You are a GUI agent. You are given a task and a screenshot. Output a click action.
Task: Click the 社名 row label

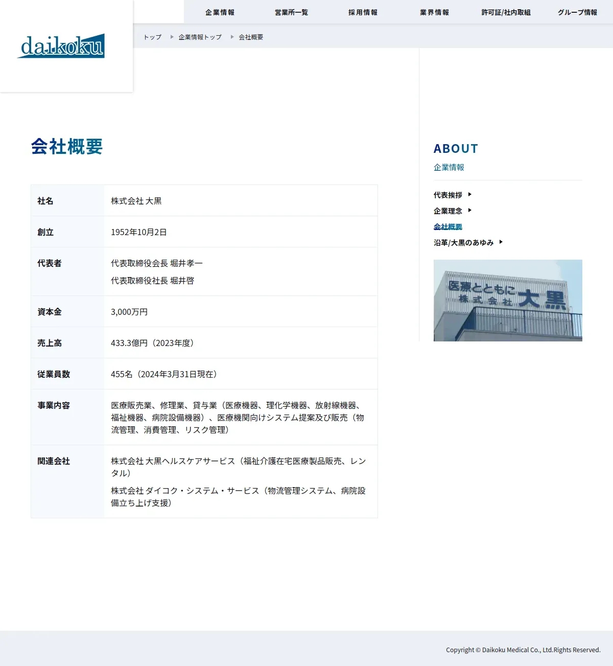[45, 201]
